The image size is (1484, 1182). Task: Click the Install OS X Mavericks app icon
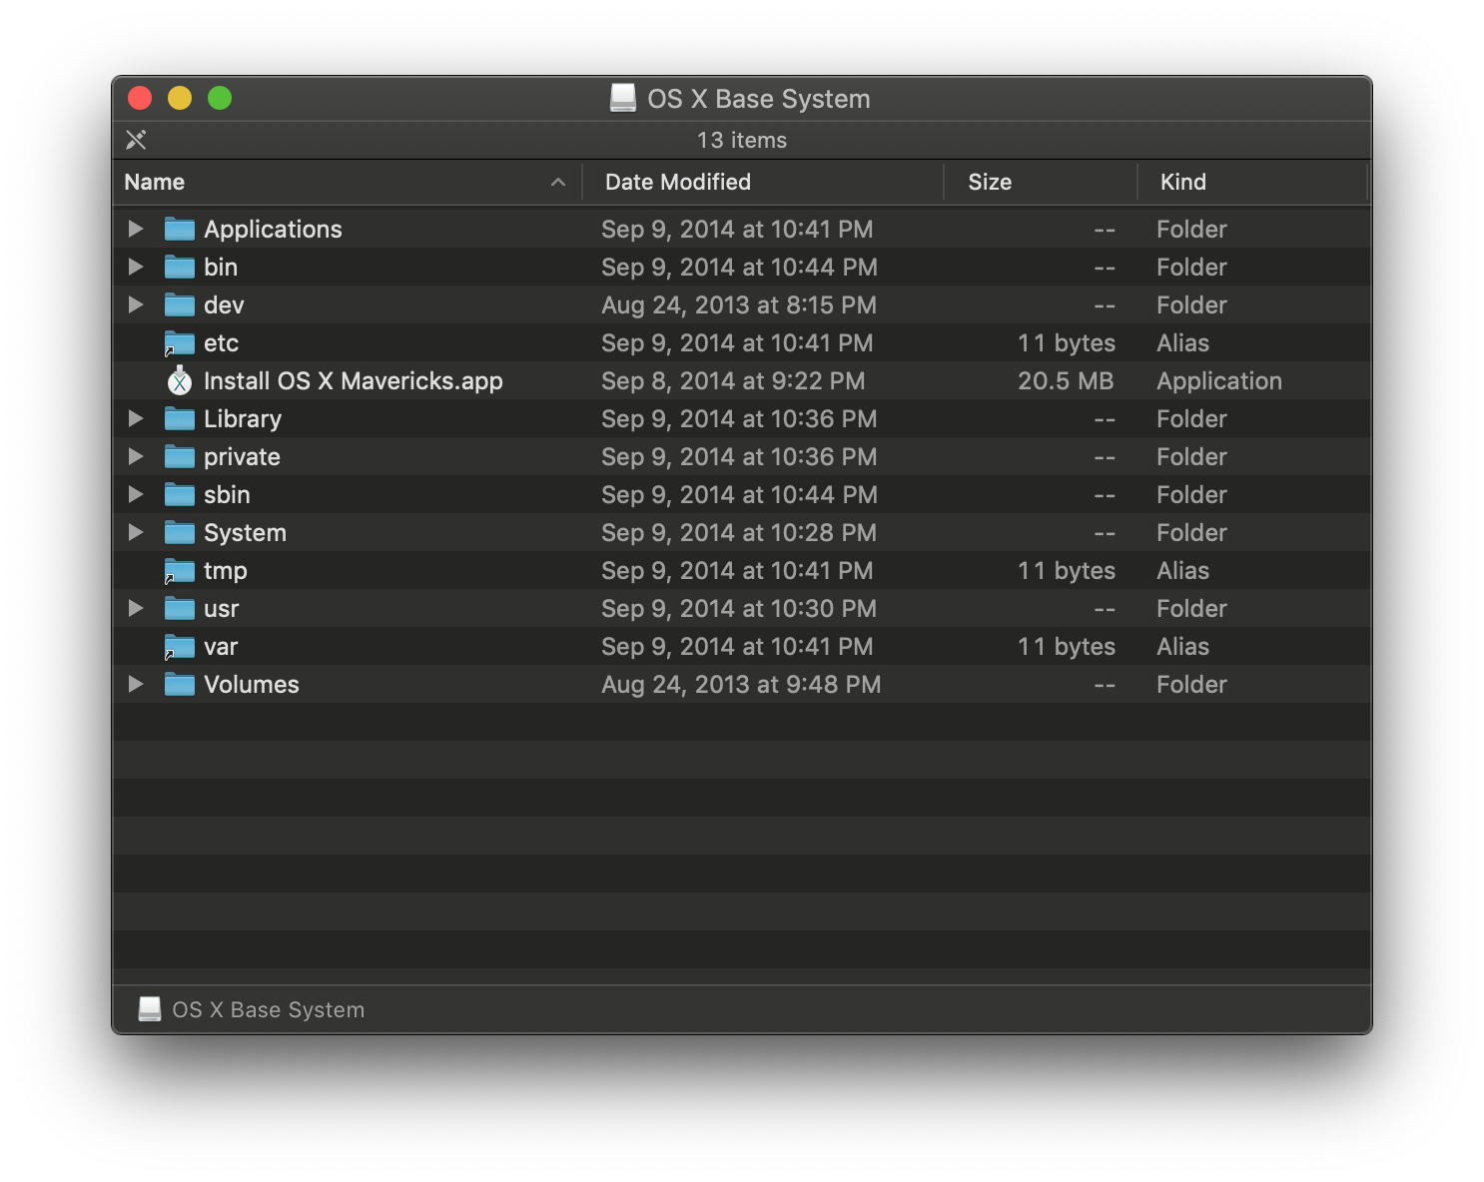coord(180,380)
